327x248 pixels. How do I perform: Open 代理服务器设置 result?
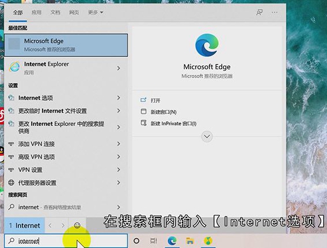66,183
